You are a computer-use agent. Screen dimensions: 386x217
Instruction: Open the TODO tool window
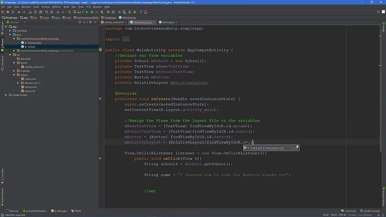coord(76,211)
